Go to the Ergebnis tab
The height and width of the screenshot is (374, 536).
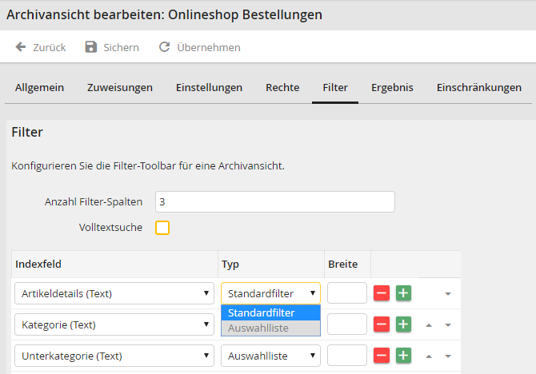point(392,88)
